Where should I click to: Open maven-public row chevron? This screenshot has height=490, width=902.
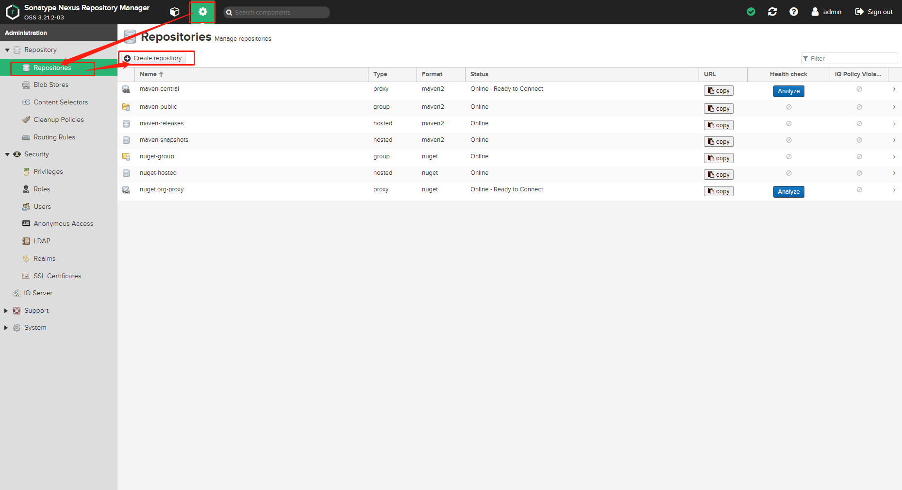pyautogui.click(x=894, y=107)
